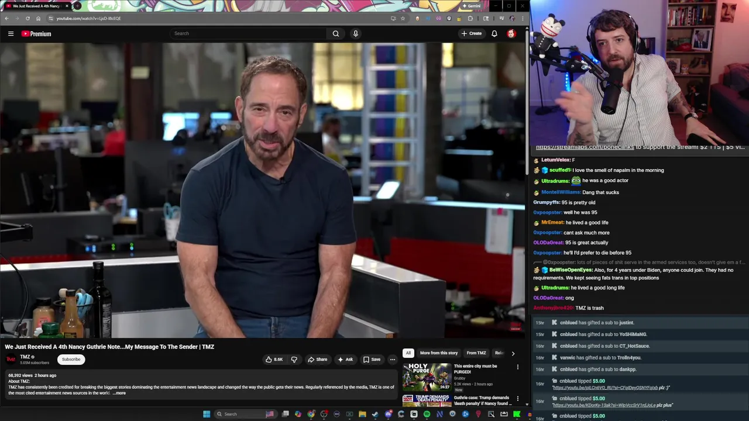Open Spotify from the taskbar
The image size is (749, 421).
click(427, 414)
